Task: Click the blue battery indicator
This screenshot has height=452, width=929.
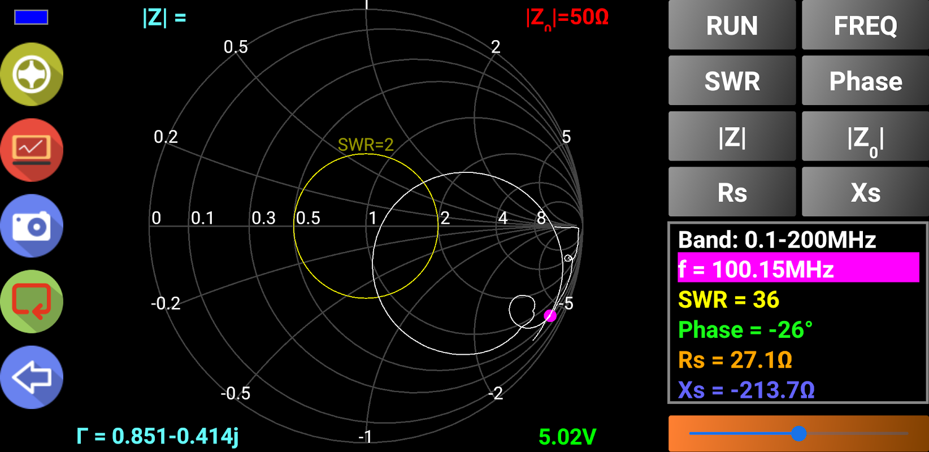Action: tap(31, 18)
